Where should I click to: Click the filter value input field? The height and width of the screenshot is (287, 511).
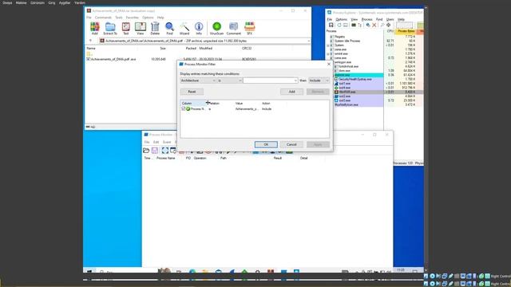(268, 81)
